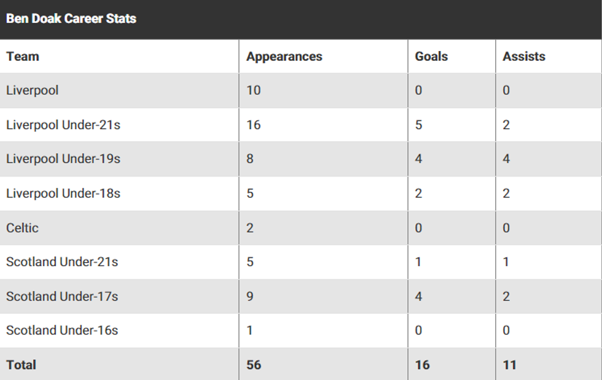Viewport: 602px width, 380px height.
Task: Click the Appearances column header
Action: point(284,57)
